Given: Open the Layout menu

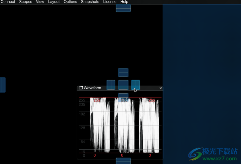Looking at the screenshot, I should (x=54, y=2).
